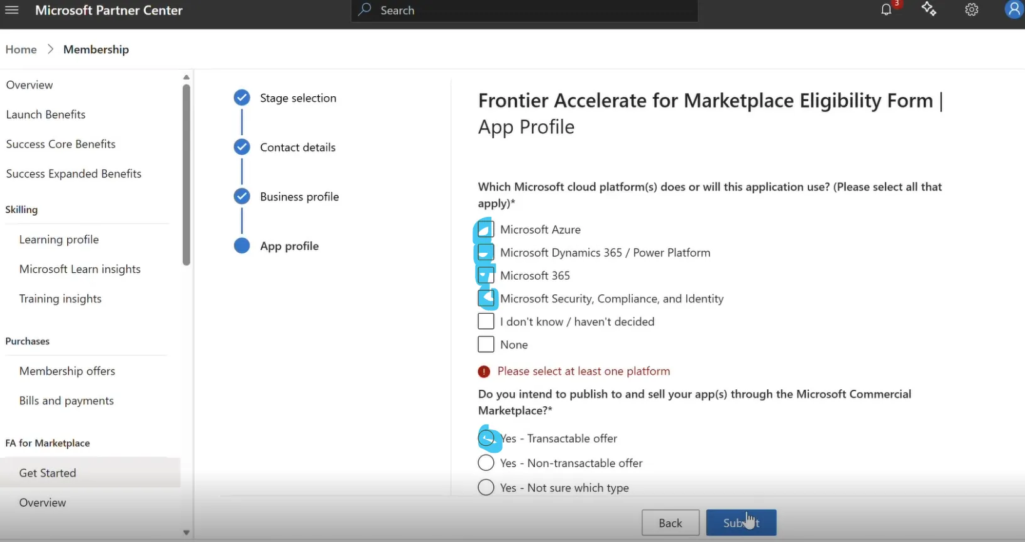The height and width of the screenshot is (542, 1025).
Task: Select Yes - Non-transactable offer
Action: point(486,463)
